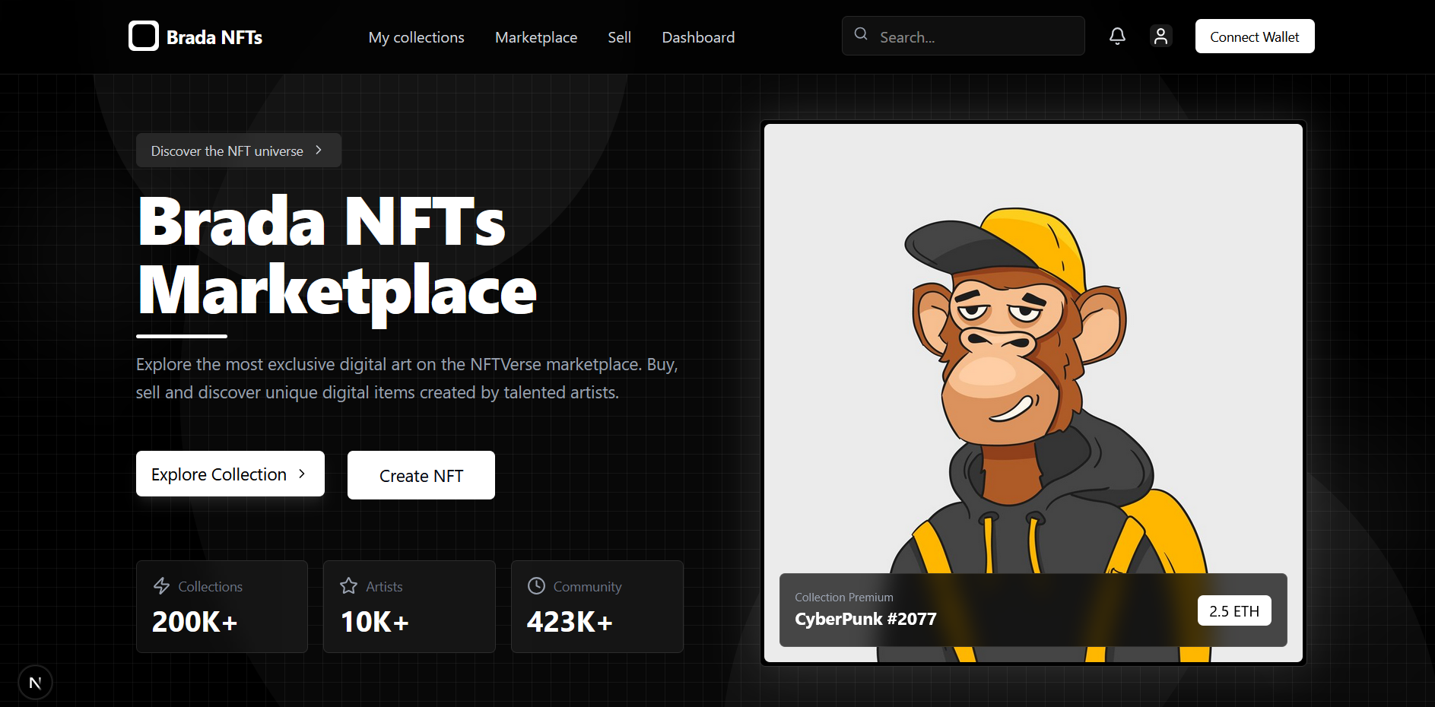The image size is (1435, 707).
Task: Open the Sell nav item
Action: 619,37
